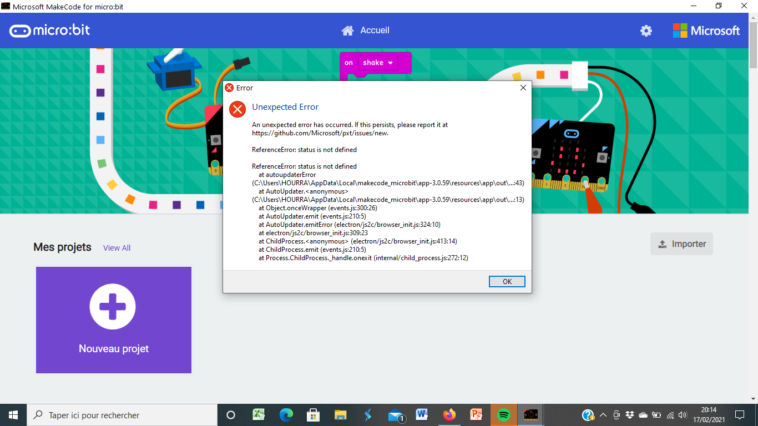Screen dimensions: 758x426
Task: Open the Mail app on taskbar
Action: 395,415
